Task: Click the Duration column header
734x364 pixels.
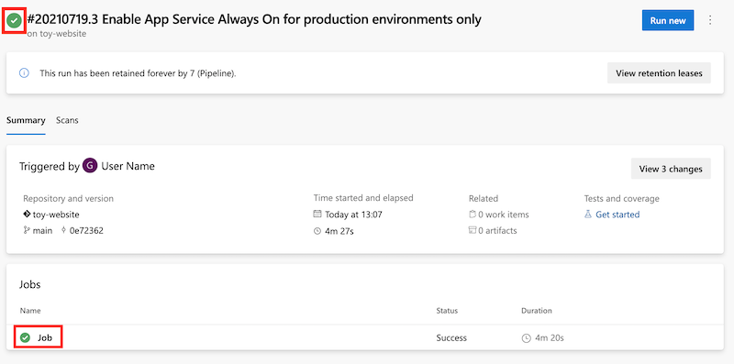Action: (537, 311)
